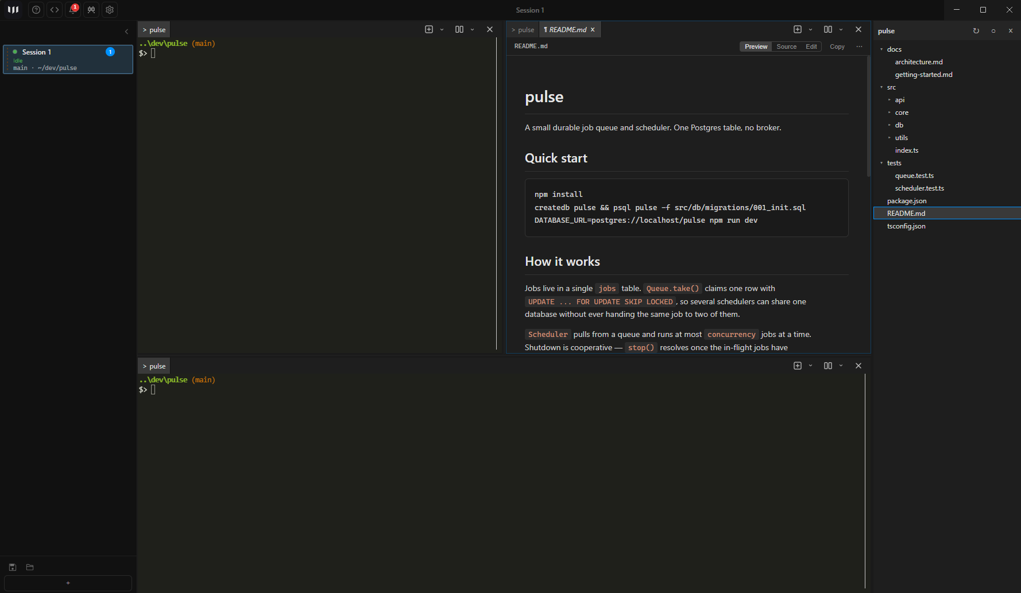1021x593 pixels.
Task: Split the README pane
Action: 828,29
